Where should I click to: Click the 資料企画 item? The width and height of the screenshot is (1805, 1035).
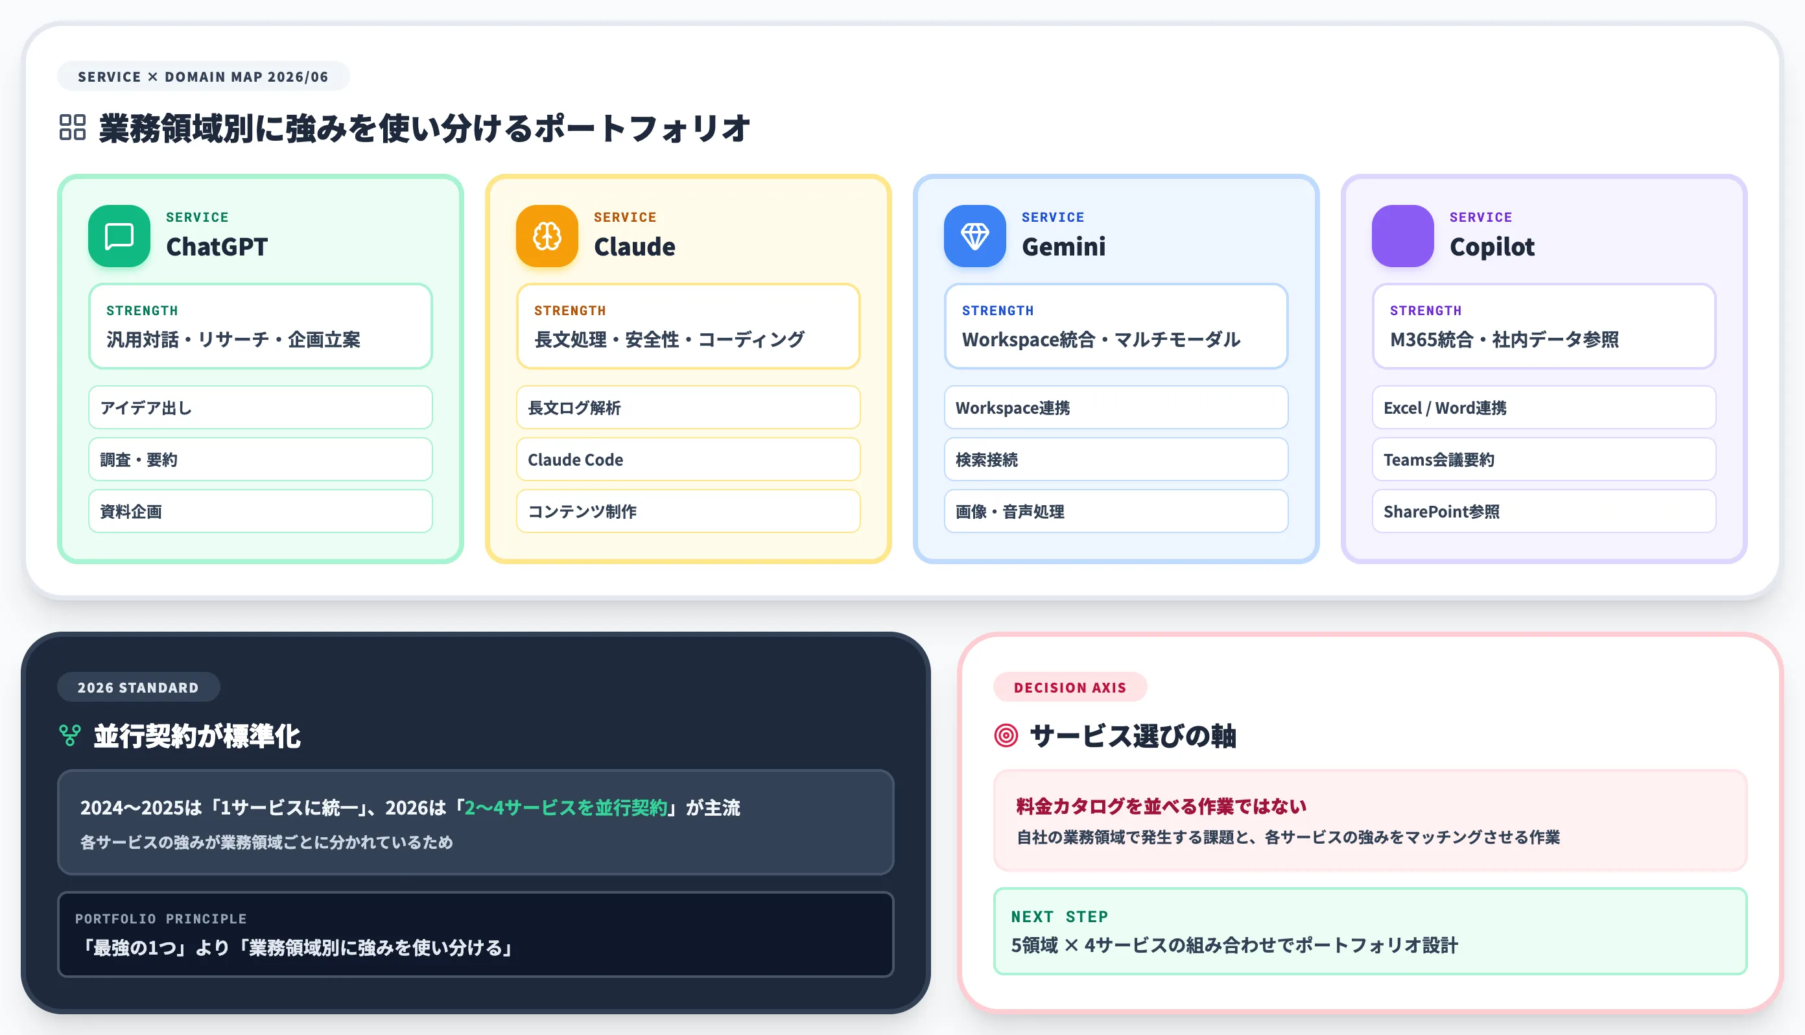point(260,511)
